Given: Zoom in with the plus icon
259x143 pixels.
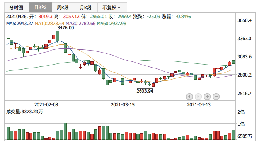Looking at the screenshot, I should 207,97.
